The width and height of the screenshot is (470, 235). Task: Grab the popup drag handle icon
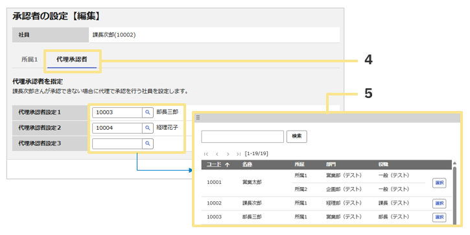click(198, 117)
